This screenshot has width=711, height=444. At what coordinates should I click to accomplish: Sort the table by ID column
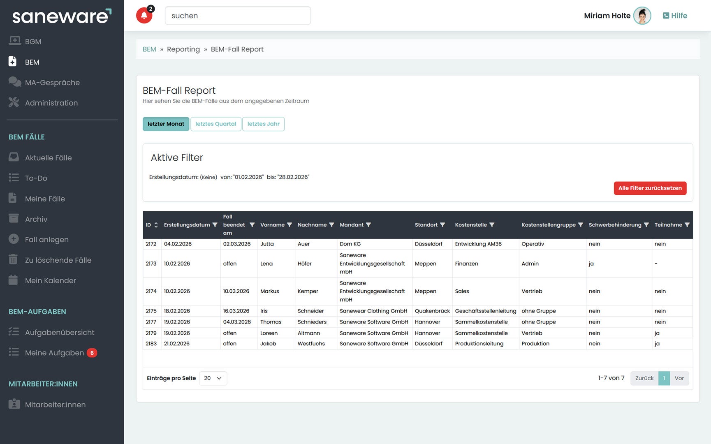point(156,225)
